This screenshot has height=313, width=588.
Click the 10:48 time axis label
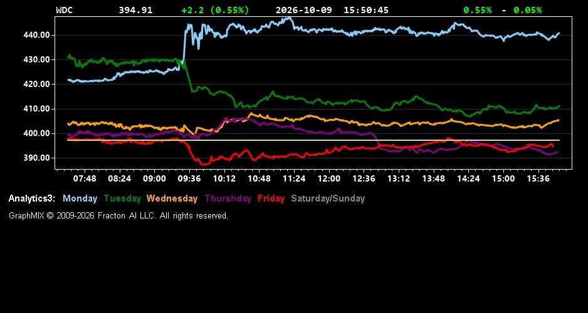259,178
